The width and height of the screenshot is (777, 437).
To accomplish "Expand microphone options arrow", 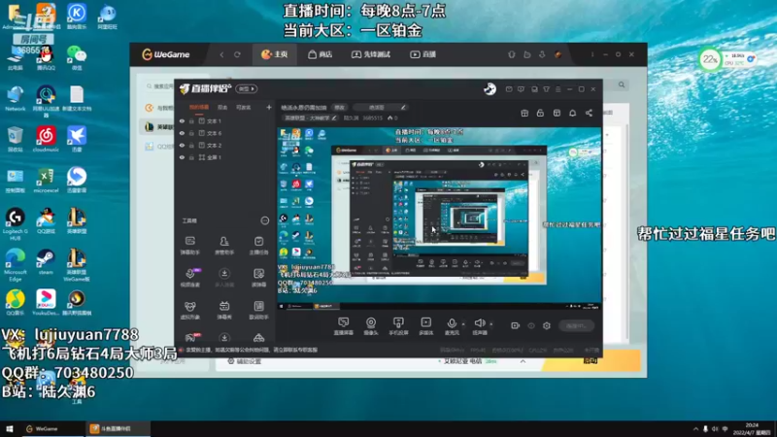I will pyautogui.click(x=463, y=324).
